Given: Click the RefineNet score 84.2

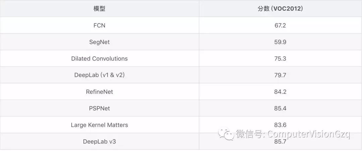Looking at the screenshot, I should [x=280, y=92].
